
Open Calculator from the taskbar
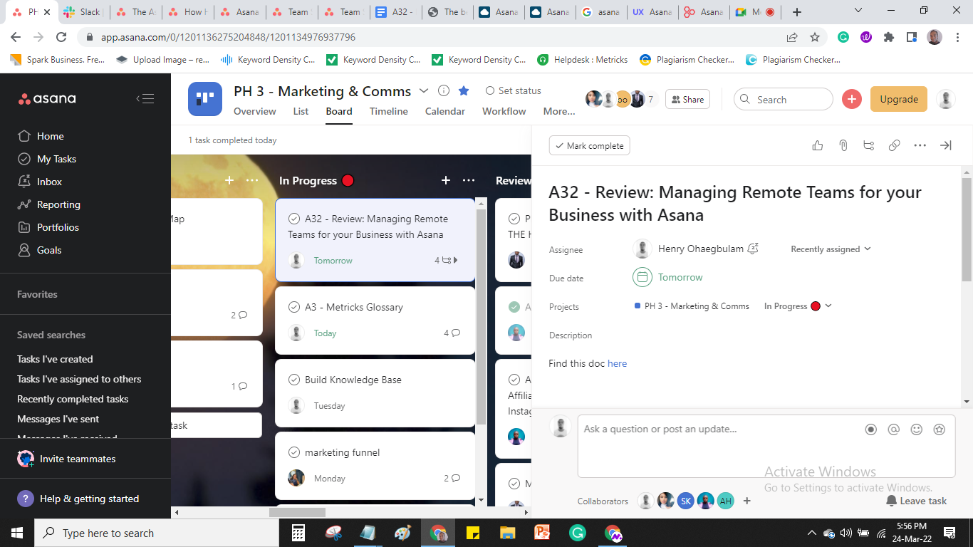pos(298,533)
